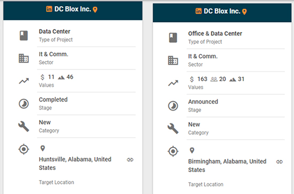Click Office & Data Center project type
Viewport: 294px width, 194px height.
[x=215, y=34]
